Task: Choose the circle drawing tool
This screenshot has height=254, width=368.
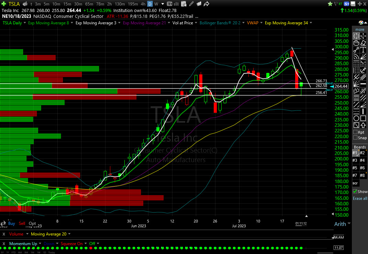Action: (x=357, y=118)
